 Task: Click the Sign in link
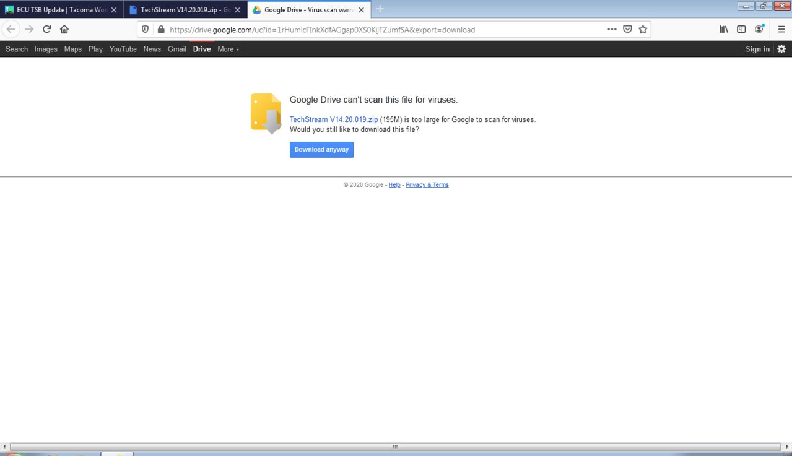(758, 49)
